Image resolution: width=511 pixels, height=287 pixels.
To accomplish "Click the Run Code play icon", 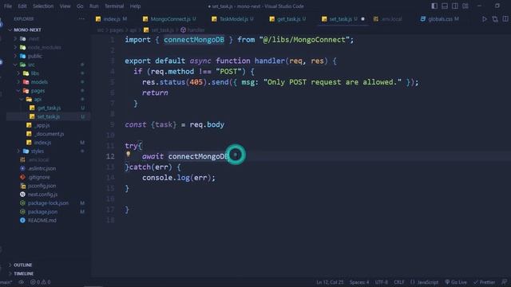I will pos(485,19).
